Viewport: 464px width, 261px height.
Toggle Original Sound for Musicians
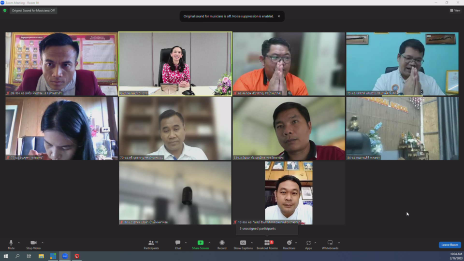pyautogui.click(x=33, y=10)
